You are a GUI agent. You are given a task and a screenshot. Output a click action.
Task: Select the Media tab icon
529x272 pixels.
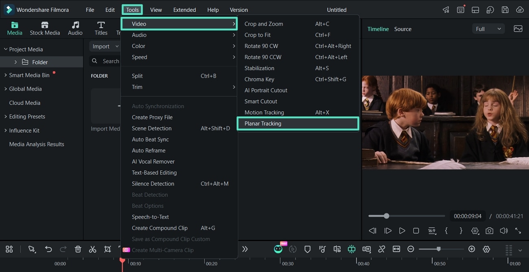[x=15, y=25]
